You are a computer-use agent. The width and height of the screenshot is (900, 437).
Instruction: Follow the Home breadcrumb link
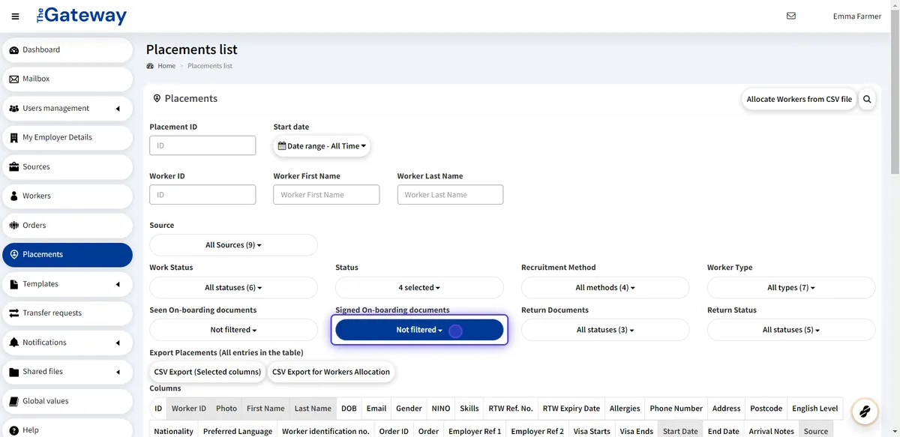(x=166, y=66)
